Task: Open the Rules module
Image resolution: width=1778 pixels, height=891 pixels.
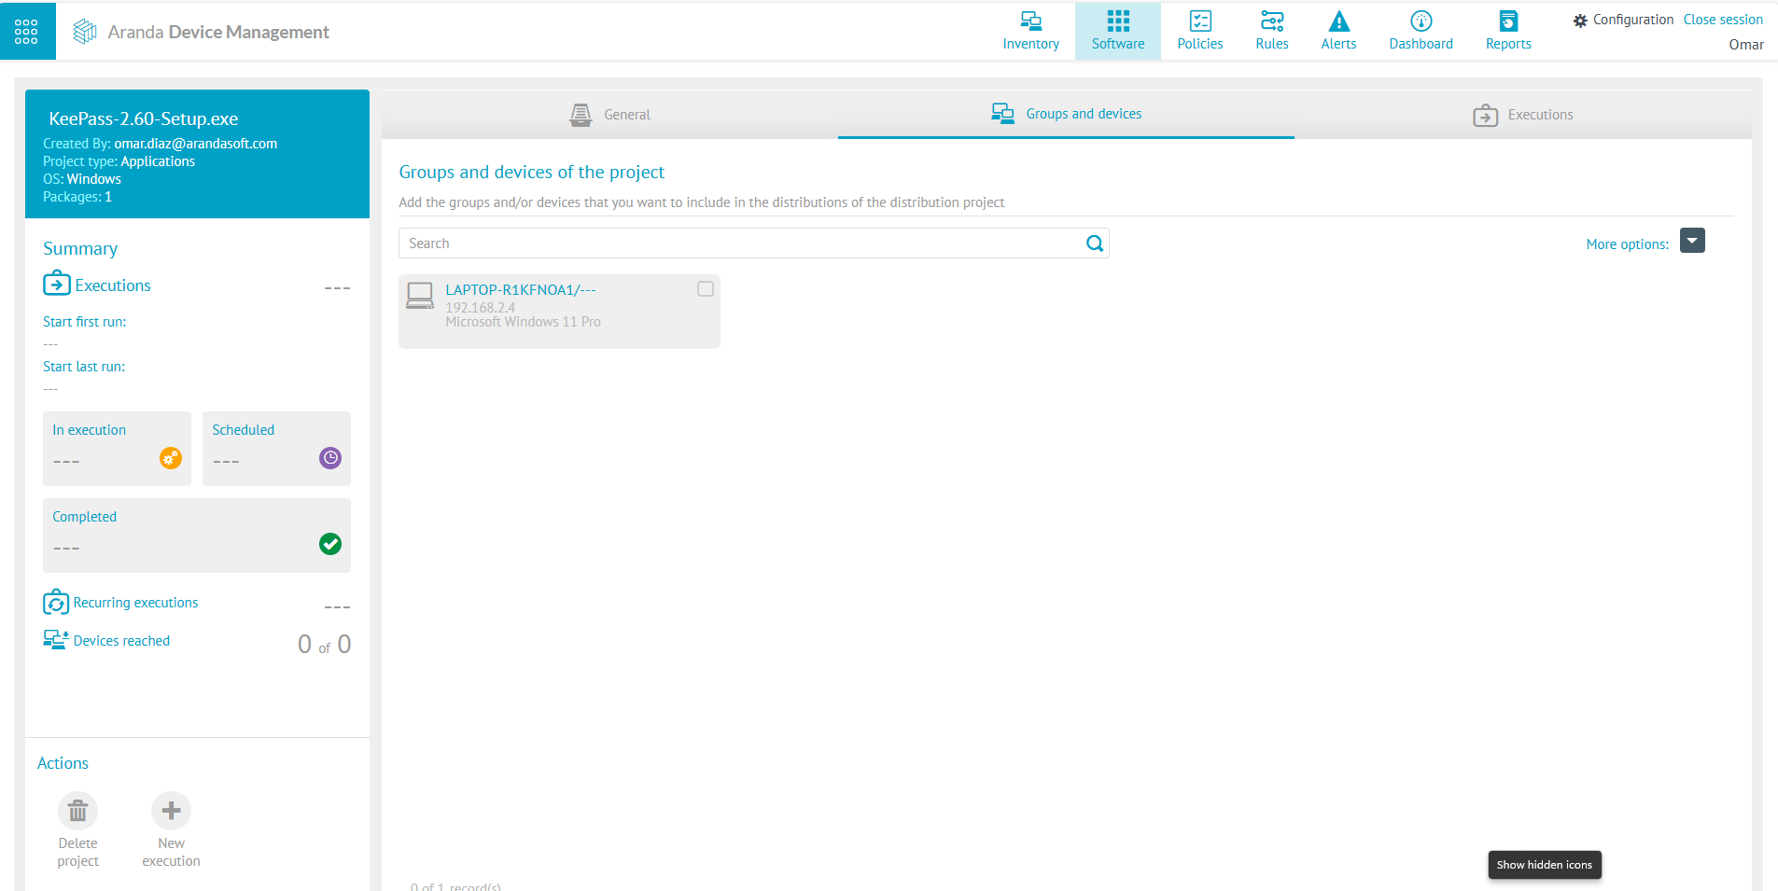Action: (1271, 31)
